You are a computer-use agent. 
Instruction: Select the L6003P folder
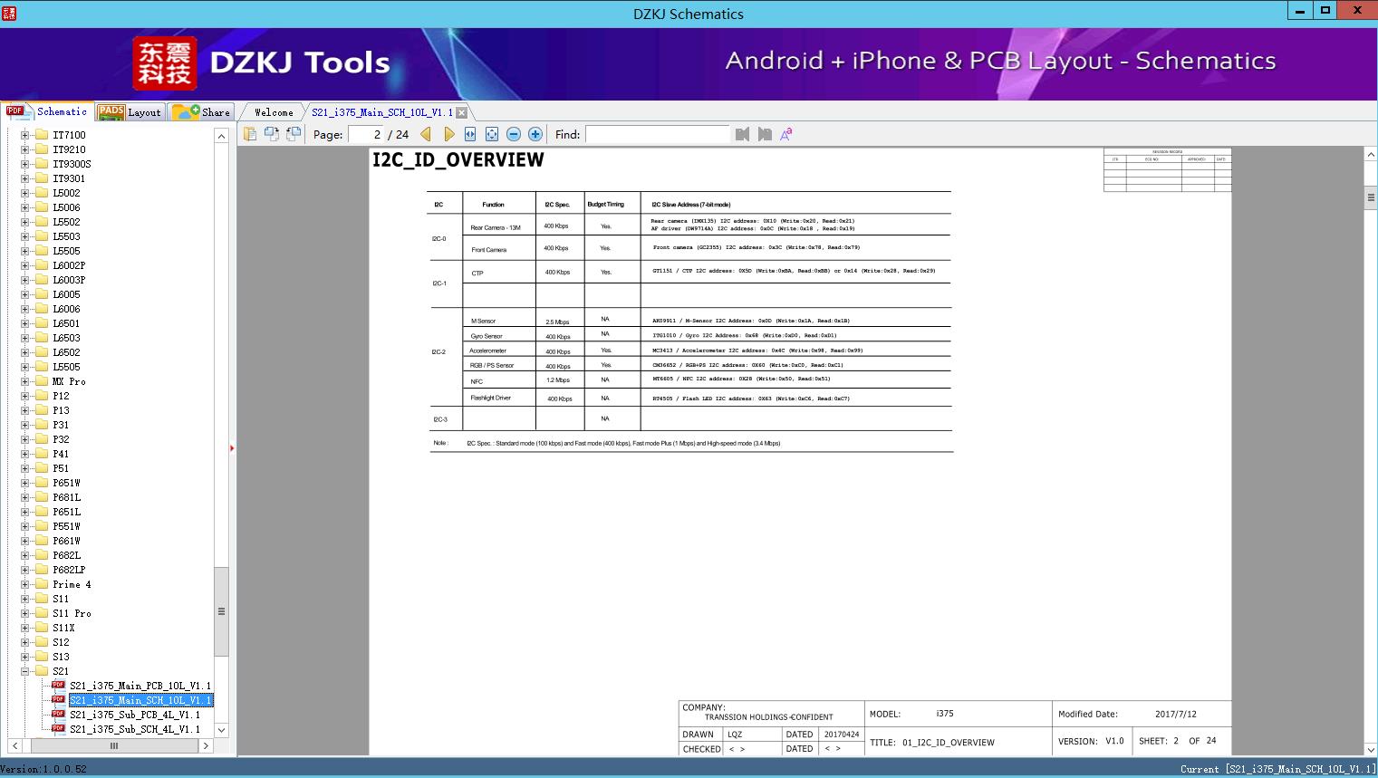(69, 280)
